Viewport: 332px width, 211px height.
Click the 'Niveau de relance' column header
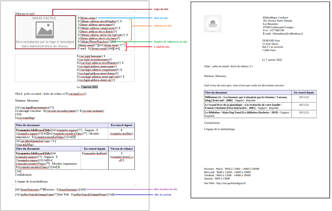[x=121, y=149]
